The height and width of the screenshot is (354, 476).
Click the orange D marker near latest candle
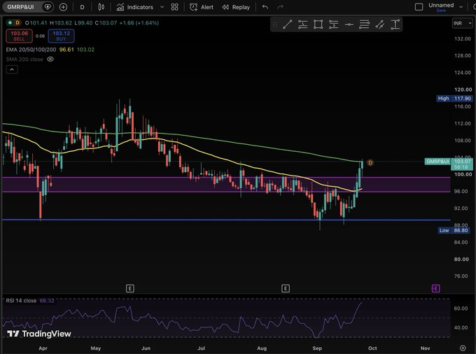point(370,162)
